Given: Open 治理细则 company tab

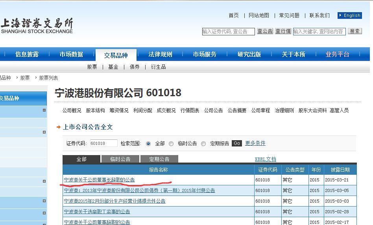Looking at the screenshot, I should [284, 110].
